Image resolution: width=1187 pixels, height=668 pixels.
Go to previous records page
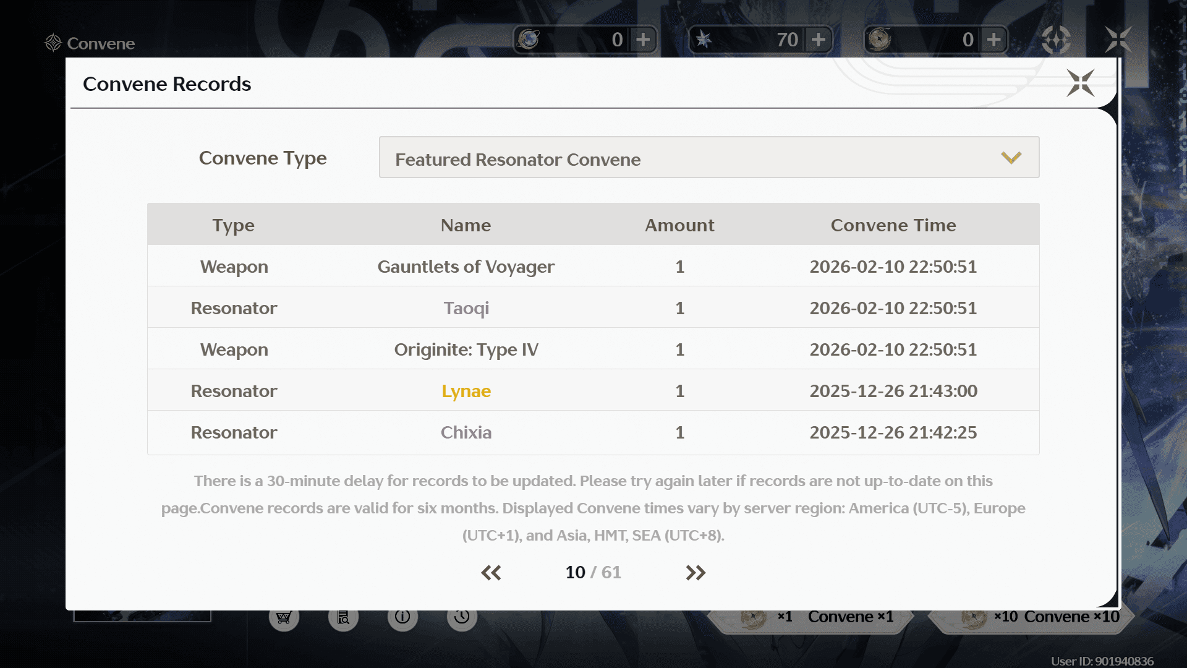pos(491,573)
